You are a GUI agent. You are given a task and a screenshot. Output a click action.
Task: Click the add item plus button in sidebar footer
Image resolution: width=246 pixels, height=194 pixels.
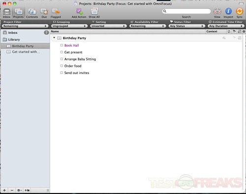[x=4, y=190]
